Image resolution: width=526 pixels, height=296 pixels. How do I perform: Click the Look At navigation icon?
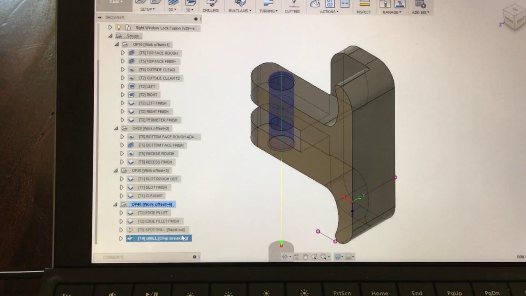[x=296, y=257]
